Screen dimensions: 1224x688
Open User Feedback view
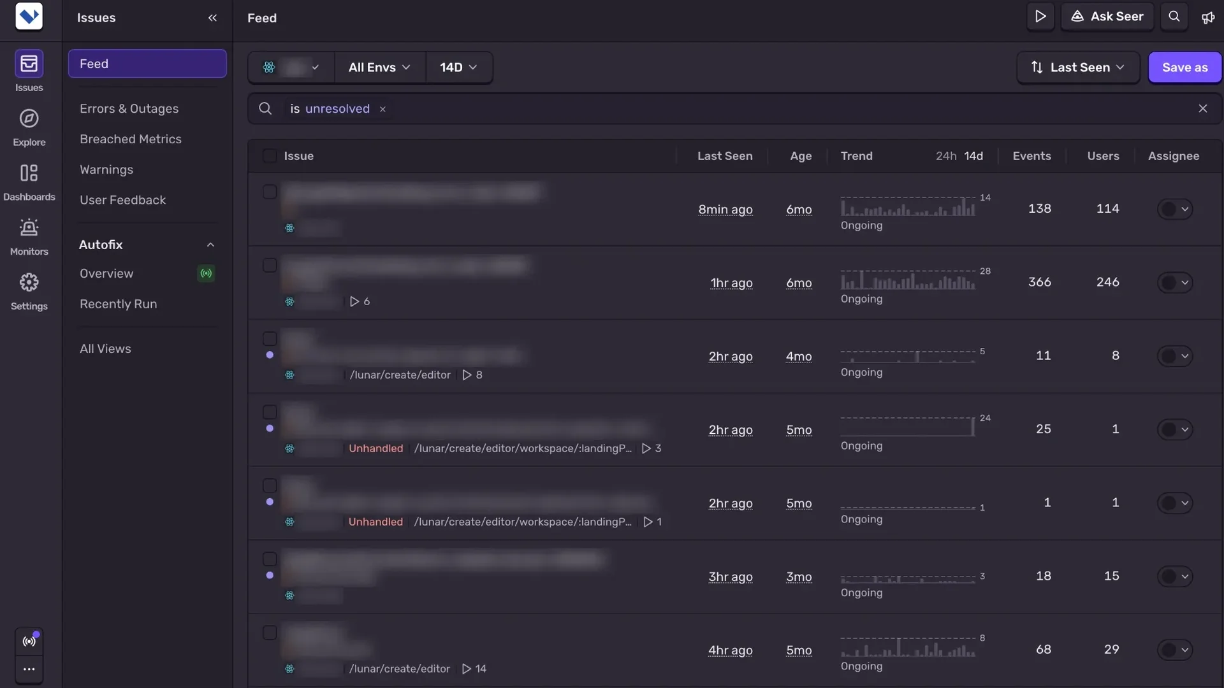pyautogui.click(x=122, y=201)
